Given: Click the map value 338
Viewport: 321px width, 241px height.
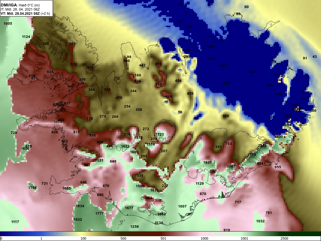Looking at the screenshot, I should coord(140,176).
